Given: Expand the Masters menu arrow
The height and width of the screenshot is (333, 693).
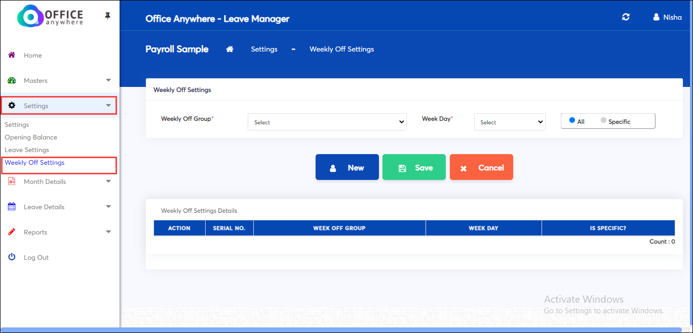Looking at the screenshot, I should click(108, 80).
